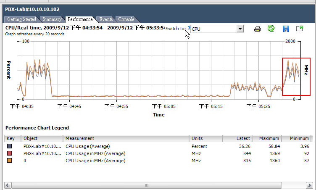
Task: Select the PBX-Lab CPU Usage in MHz row
Action: 158,153
